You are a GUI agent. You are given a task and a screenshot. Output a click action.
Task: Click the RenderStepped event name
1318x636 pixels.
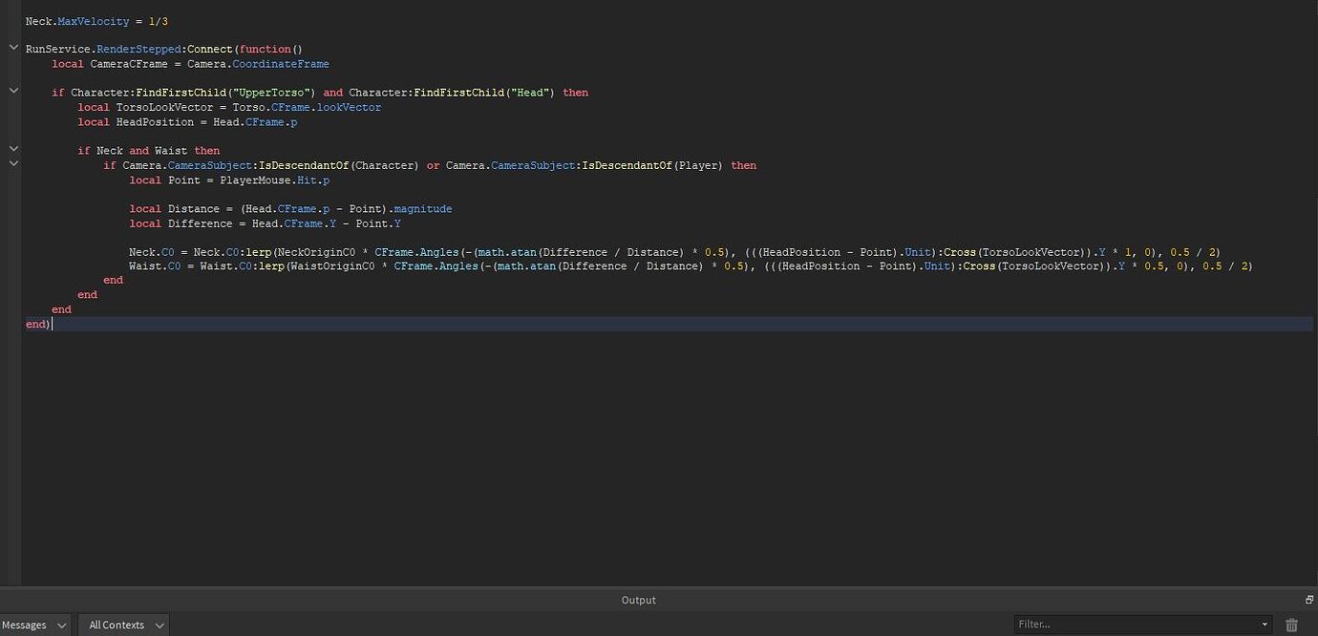[138, 49]
